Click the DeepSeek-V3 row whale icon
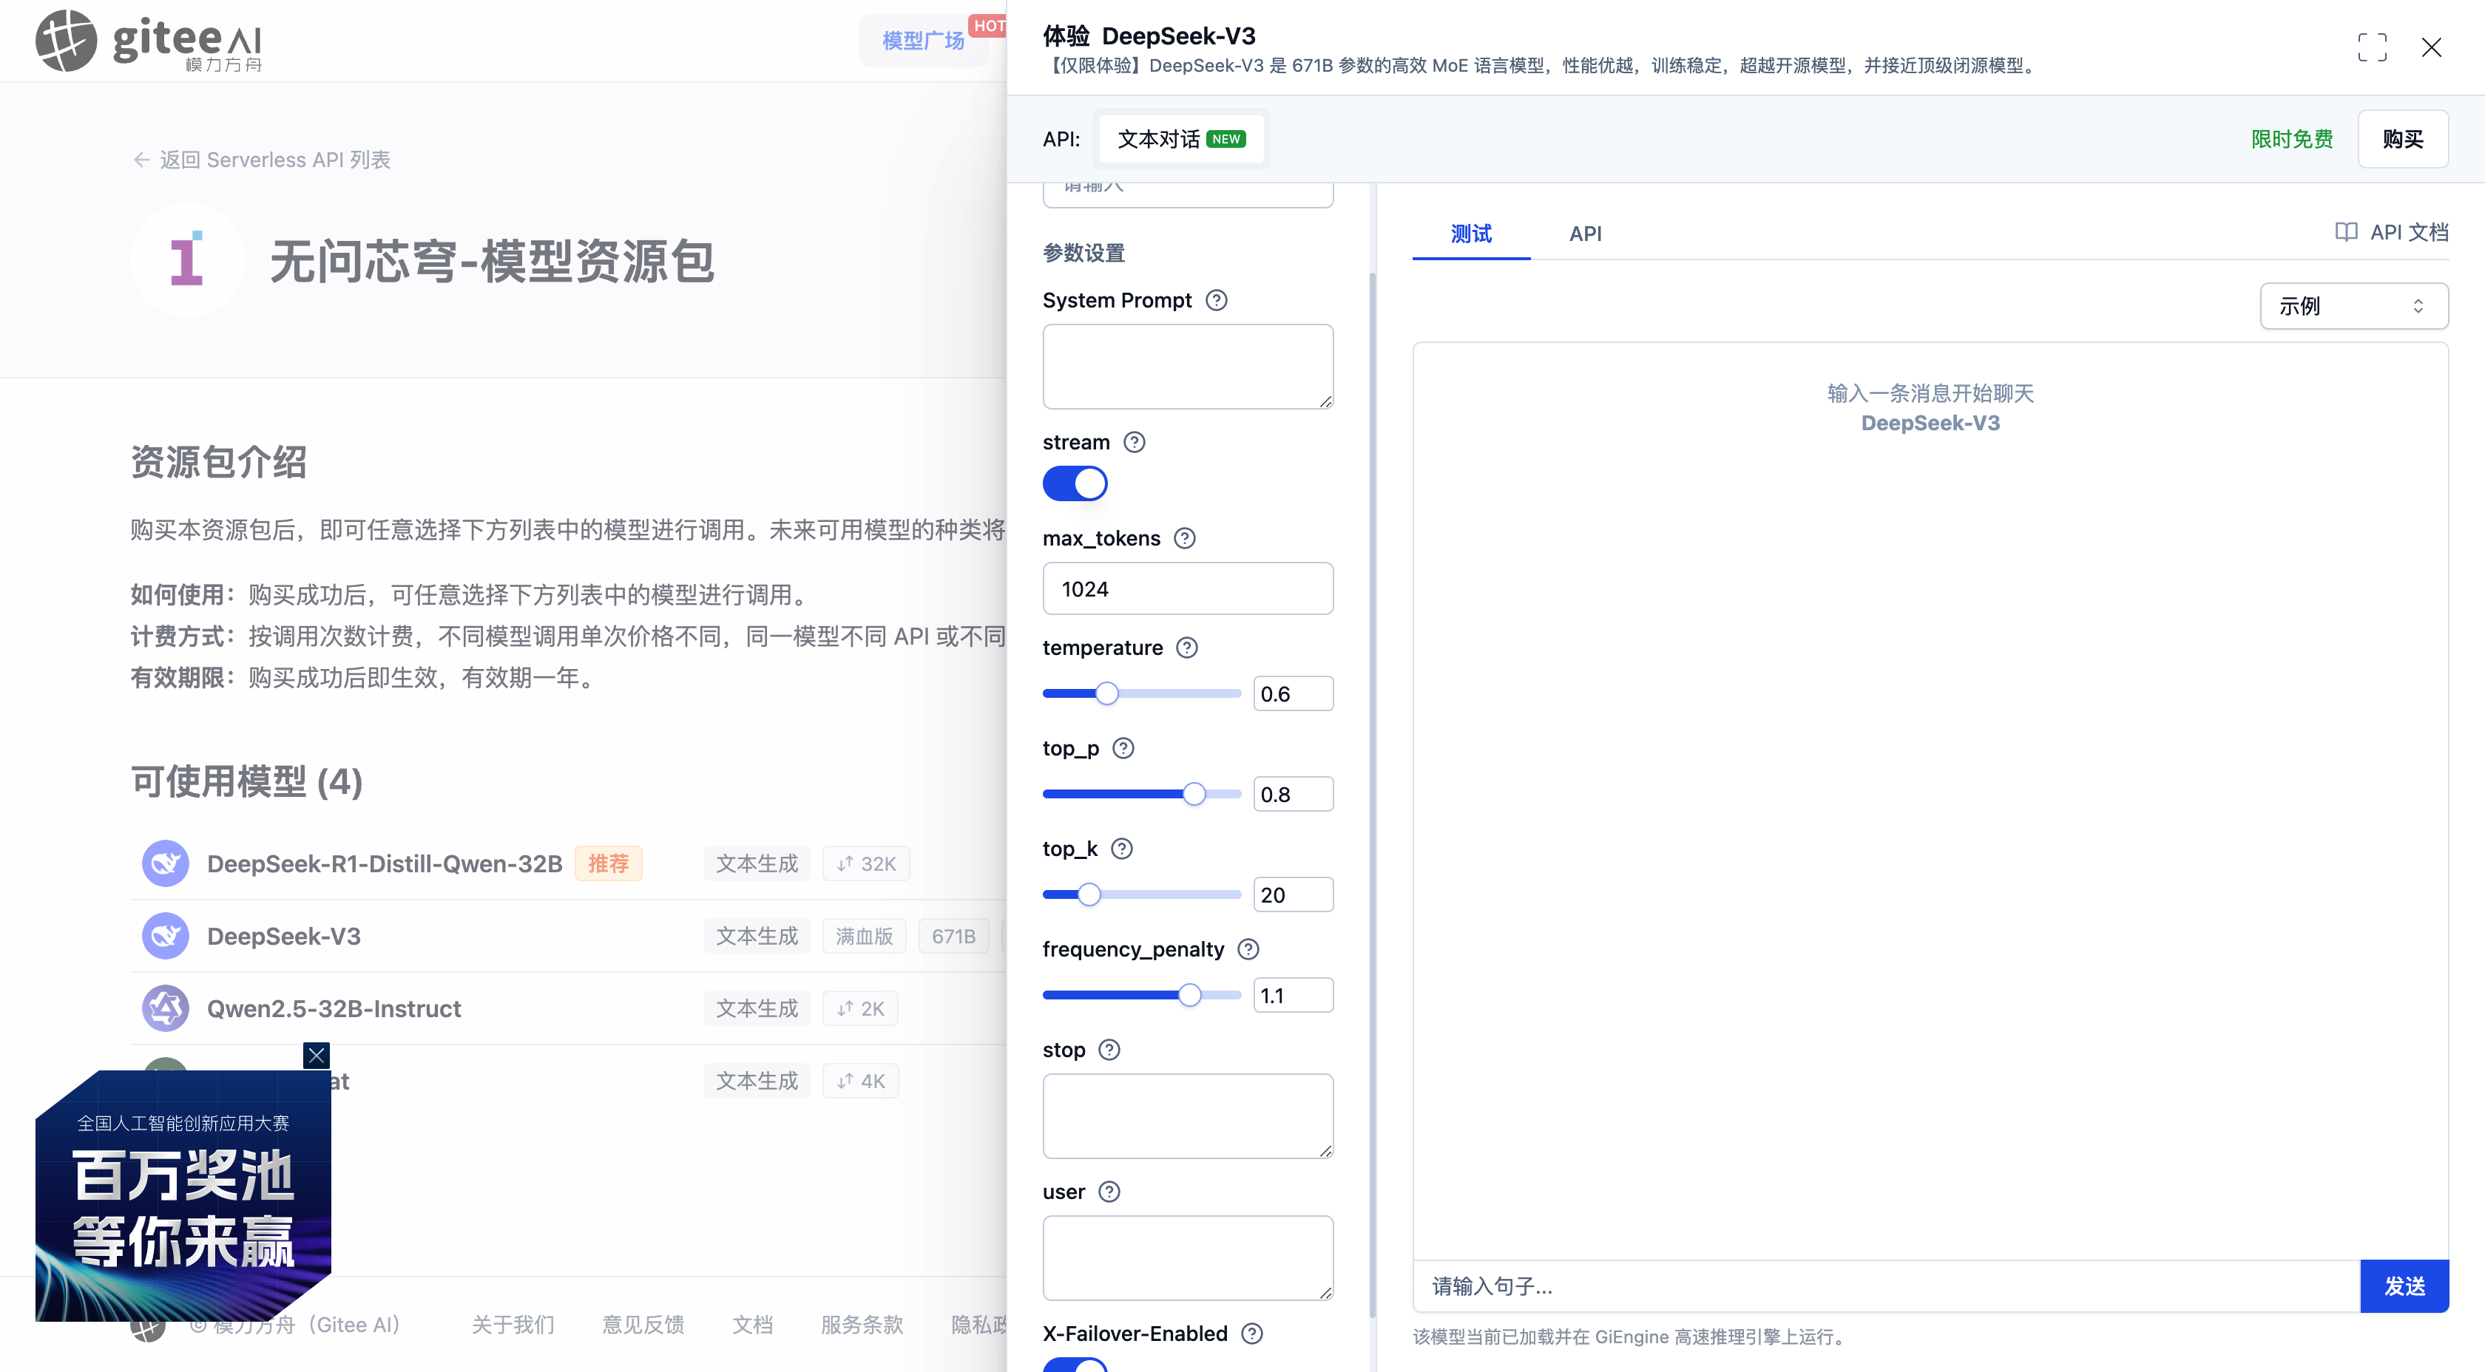The width and height of the screenshot is (2485, 1372). pos(165,935)
